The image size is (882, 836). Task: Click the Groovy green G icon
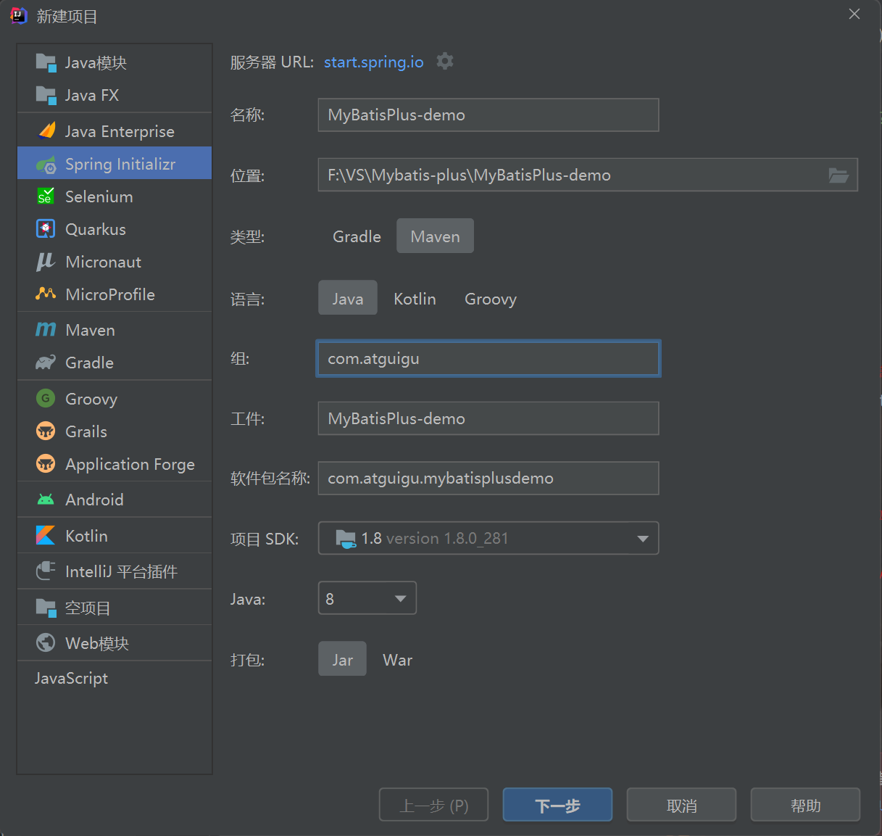point(46,398)
